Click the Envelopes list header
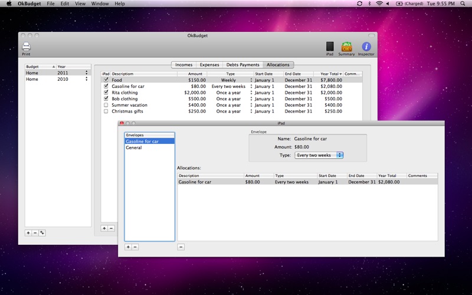Image resolution: width=472 pixels, height=295 pixels. [x=150, y=135]
